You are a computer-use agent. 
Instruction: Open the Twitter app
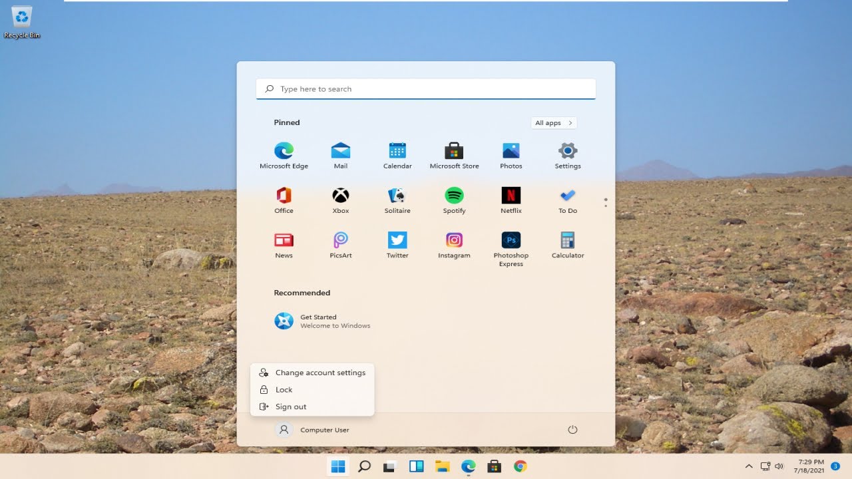(397, 245)
